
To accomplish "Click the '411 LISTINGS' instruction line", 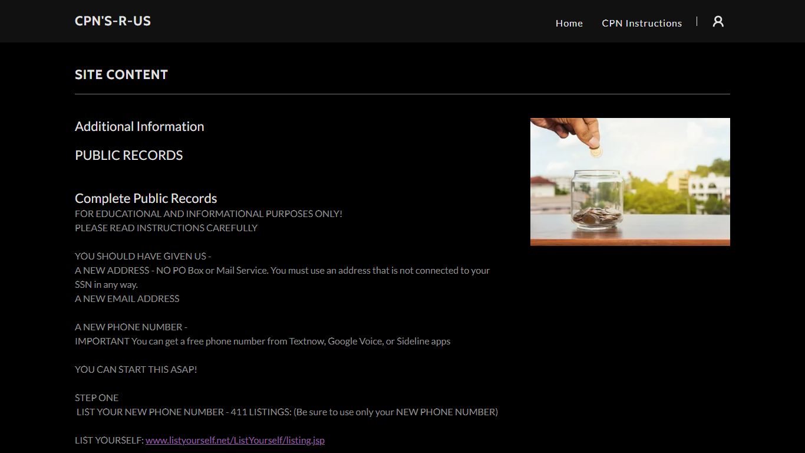I will [287, 412].
